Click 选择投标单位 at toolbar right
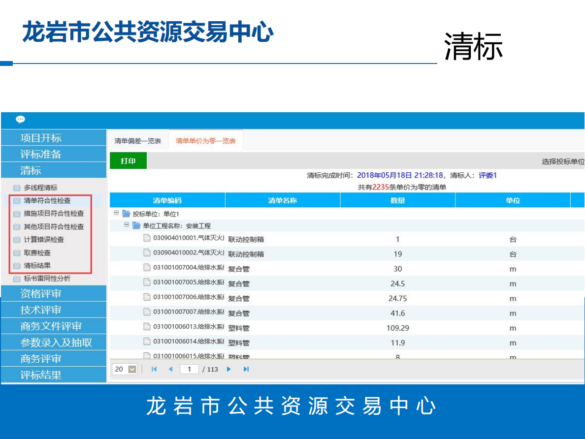The image size is (585, 439). (x=563, y=161)
